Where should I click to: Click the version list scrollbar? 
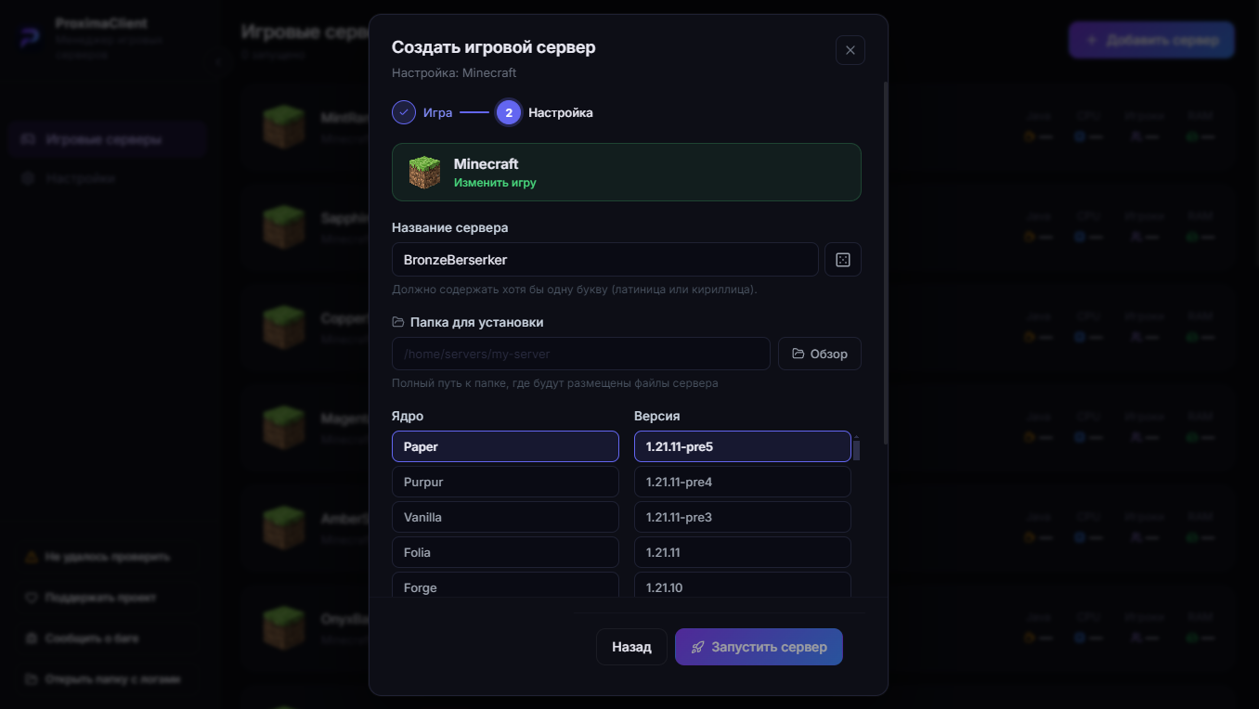point(856,449)
